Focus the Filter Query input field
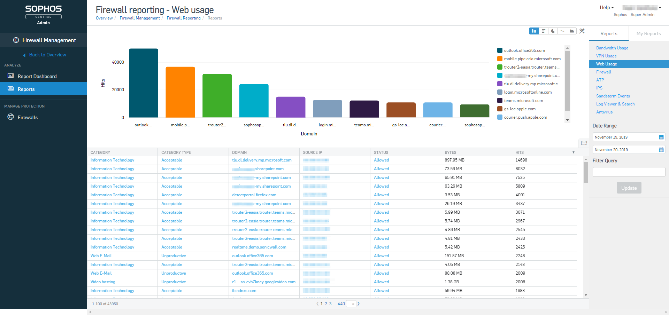The height and width of the screenshot is (315, 669). coord(629,172)
